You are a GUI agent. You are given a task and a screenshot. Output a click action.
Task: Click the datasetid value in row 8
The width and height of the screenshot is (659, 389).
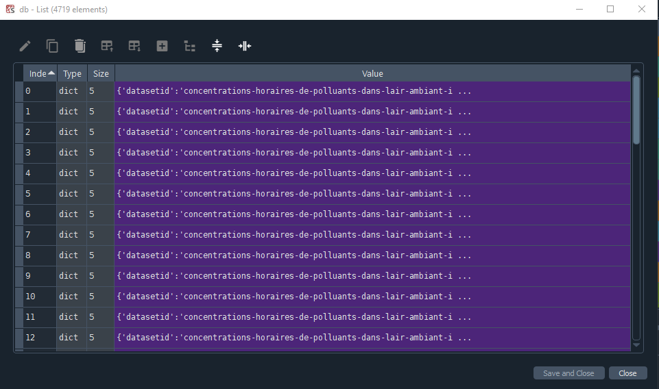point(372,255)
